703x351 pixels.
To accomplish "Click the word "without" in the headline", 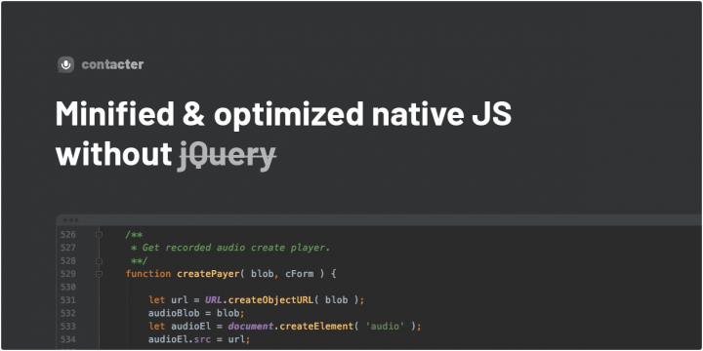I will click(x=114, y=154).
